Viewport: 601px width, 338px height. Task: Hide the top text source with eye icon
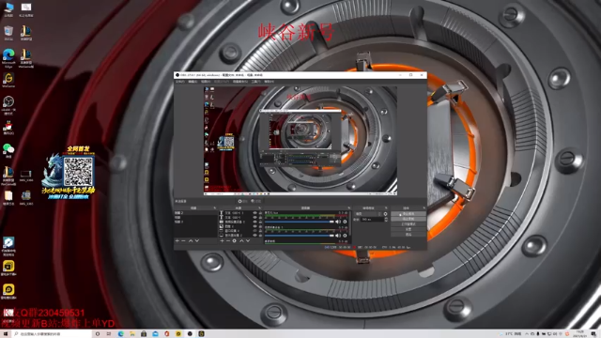click(254, 213)
